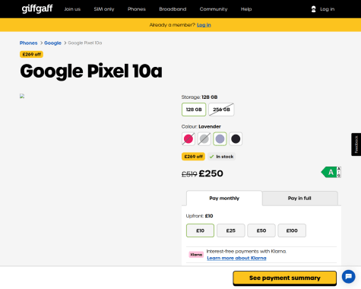Click the energy rating A label
The width and height of the screenshot is (361, 289).
coord(331,172)
